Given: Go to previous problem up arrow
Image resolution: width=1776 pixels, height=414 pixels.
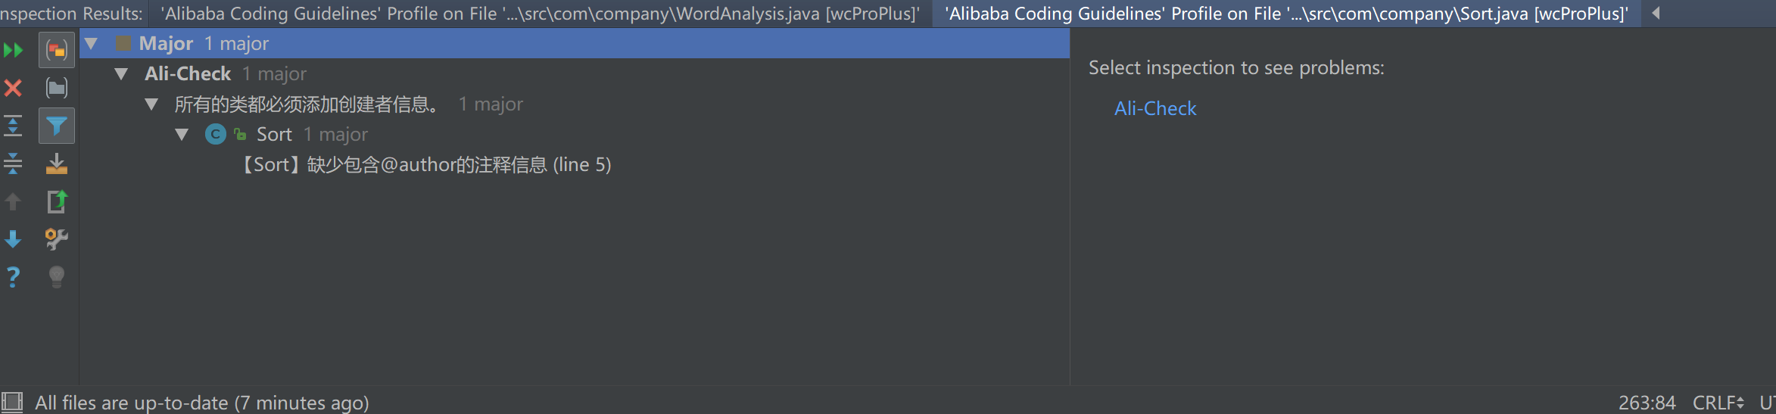Looking at the screenshot, I should (x=14, y=201).
